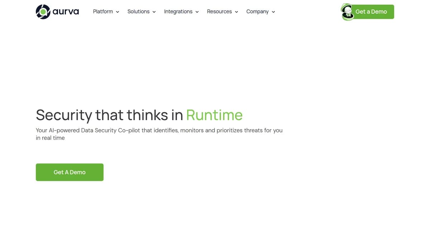This screenshot has width=430, height=242.
Task: Click the mascot character icon beside Get a Demo
Action: [347, 12]
